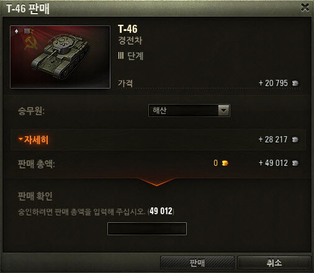Click the Soviet hammer and sickle emblem

(x=30, y=42)
